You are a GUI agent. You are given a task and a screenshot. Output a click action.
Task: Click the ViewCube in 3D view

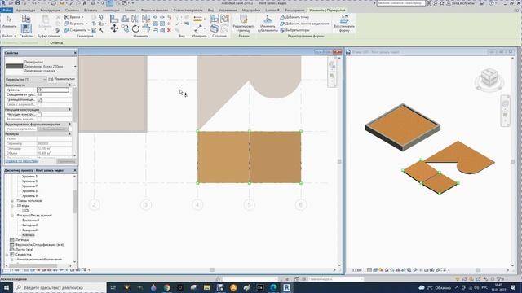point(489,78)
